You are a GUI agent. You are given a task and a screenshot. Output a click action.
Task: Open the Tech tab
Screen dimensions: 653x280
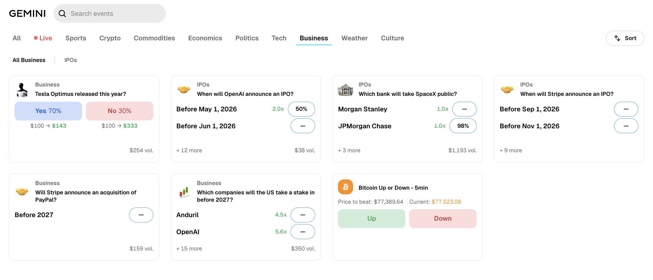tap(279, 38)
